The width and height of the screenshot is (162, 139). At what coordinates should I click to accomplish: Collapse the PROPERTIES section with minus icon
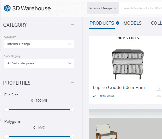pos(73,82)
